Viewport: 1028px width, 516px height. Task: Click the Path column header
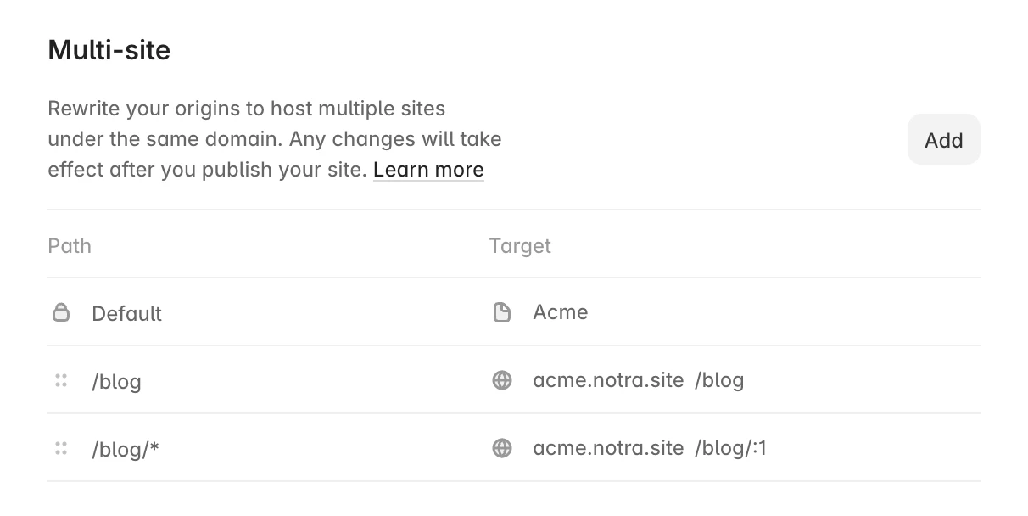click(x=70, y=245)
